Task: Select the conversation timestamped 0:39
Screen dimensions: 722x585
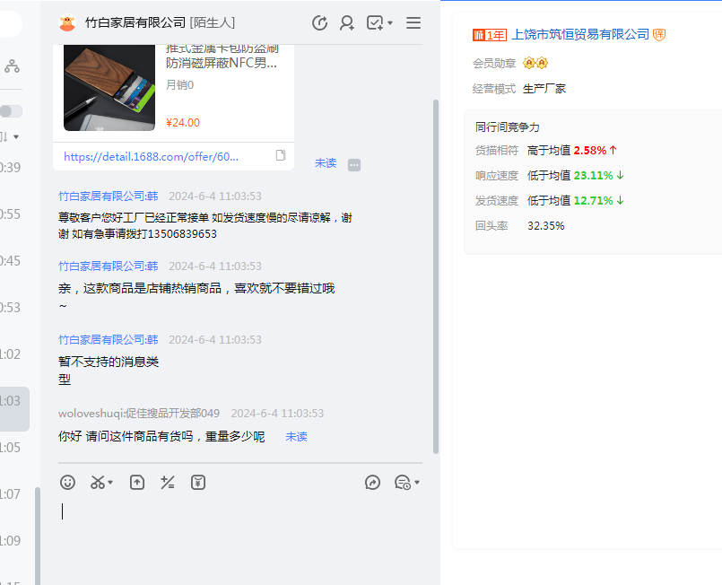Action: point(10,168)
